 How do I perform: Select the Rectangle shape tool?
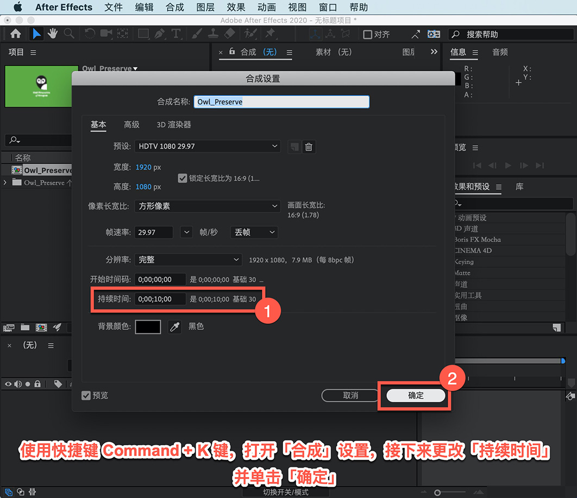click(x=143, y=34)
